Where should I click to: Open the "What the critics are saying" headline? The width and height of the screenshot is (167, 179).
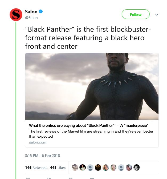89,125
